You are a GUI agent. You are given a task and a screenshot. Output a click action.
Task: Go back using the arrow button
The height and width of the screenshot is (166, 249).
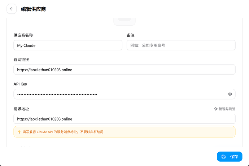click(x=12, y=9)
